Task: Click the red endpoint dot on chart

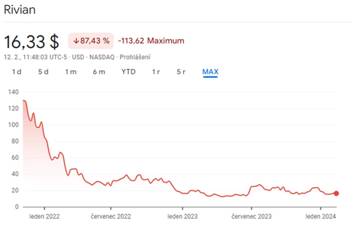Action: 337,193
